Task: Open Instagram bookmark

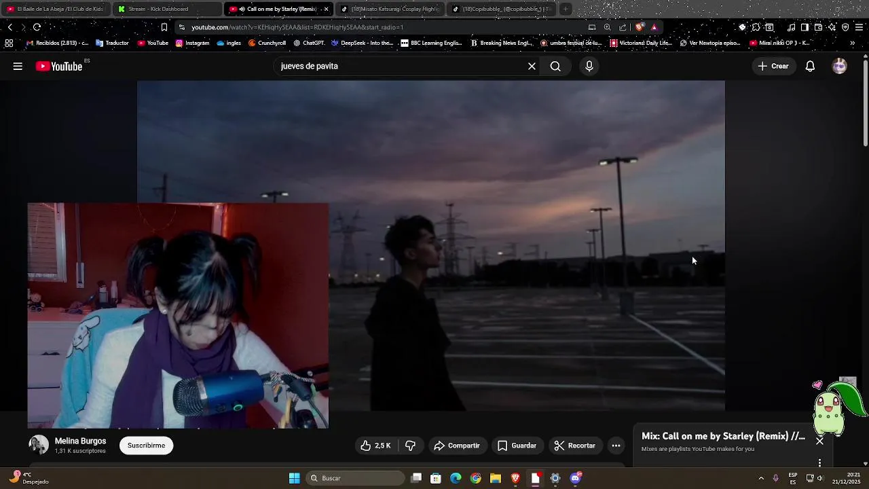Action: (192, 43)
